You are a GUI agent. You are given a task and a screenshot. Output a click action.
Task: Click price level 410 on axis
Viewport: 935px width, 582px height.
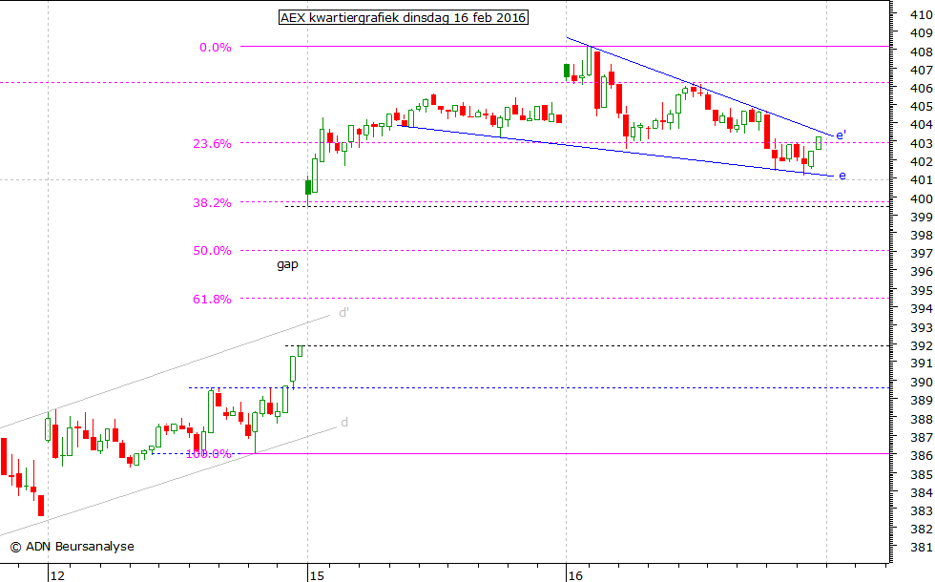[922, 15]
